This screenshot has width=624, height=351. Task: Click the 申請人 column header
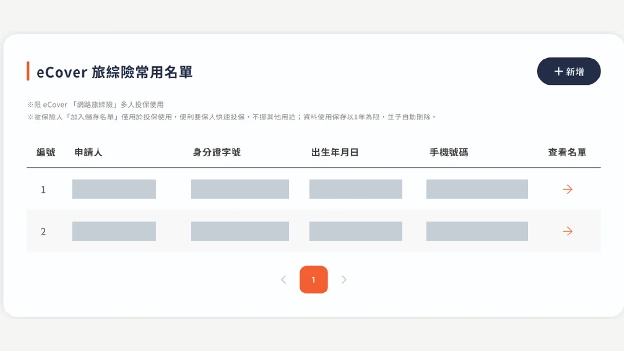point(88,153)
